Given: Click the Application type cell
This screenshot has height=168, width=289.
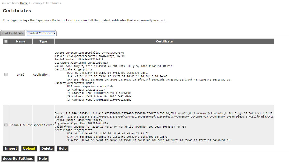Looking at the screenshot, I should pos(41,75).
